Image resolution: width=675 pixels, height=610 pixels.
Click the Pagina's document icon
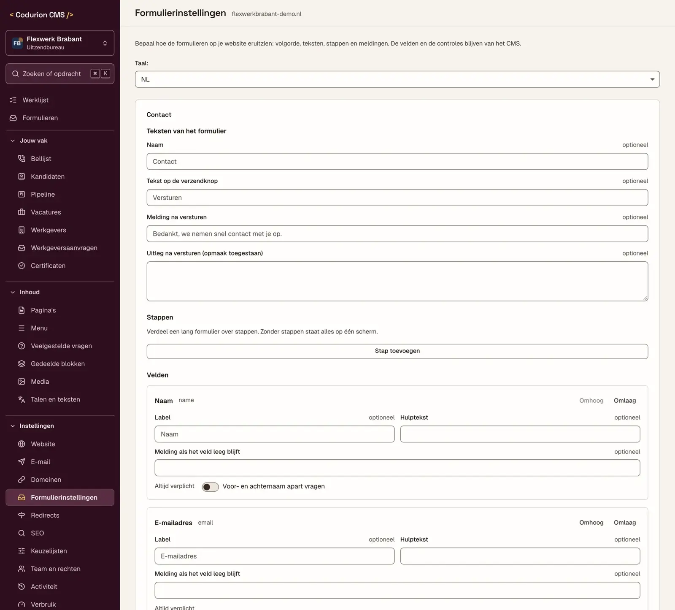(22, 310)
